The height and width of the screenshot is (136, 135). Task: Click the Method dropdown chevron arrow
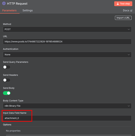(129, 29)
